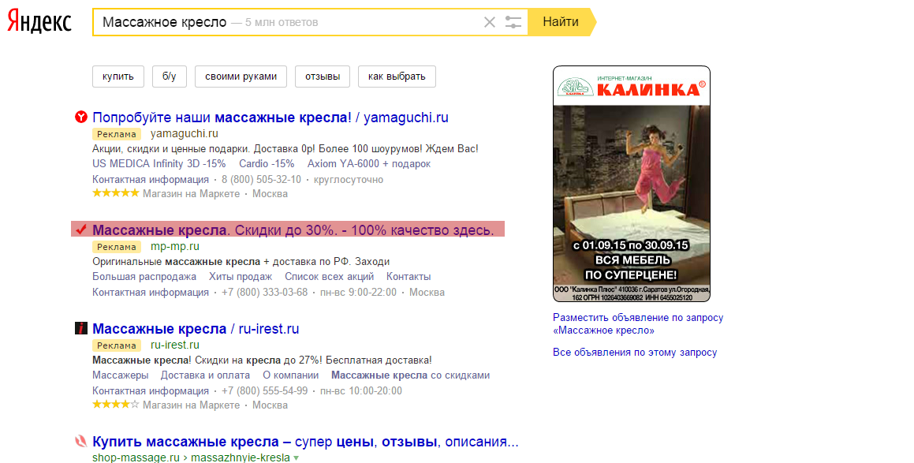Screen dimensions: 914x463
Task: Focus the search input field
Action: pyautogui.click(x=284, y=22)
